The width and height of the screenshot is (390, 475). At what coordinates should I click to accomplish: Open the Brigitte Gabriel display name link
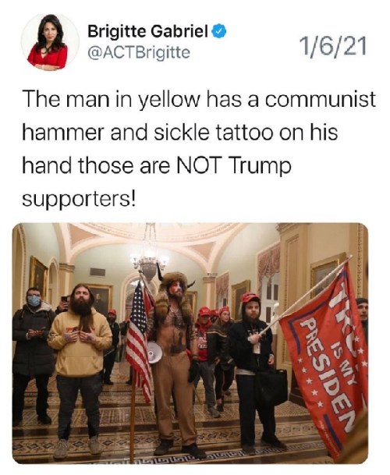tap(147, 31)
